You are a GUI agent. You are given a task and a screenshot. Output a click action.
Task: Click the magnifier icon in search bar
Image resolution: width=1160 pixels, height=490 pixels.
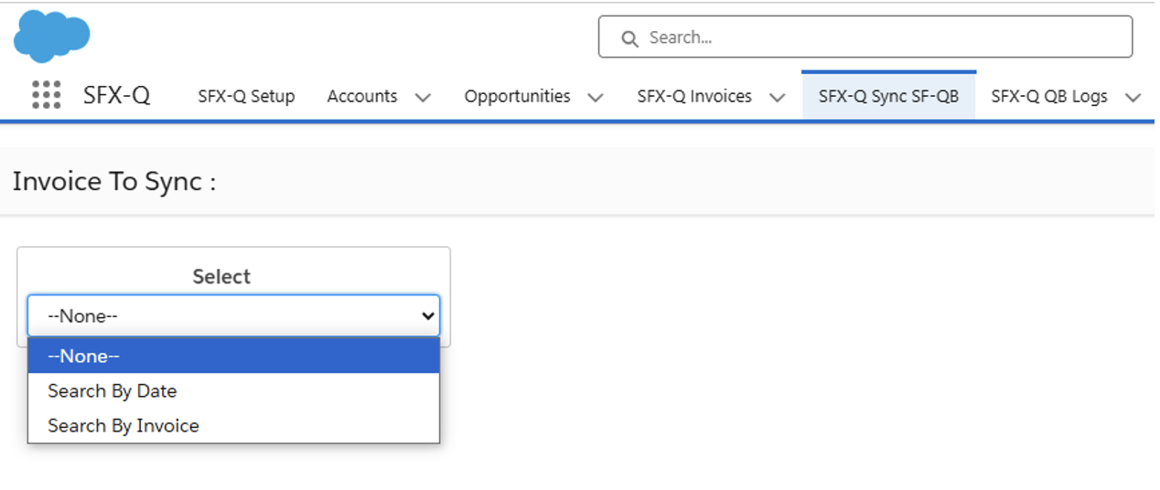(628, 38)
